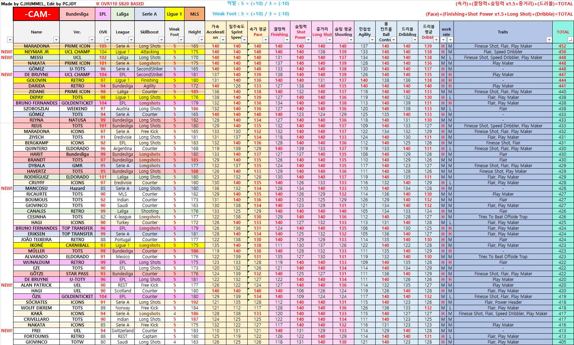Open the Dribbling column filter dropdown

pos(415,40)
